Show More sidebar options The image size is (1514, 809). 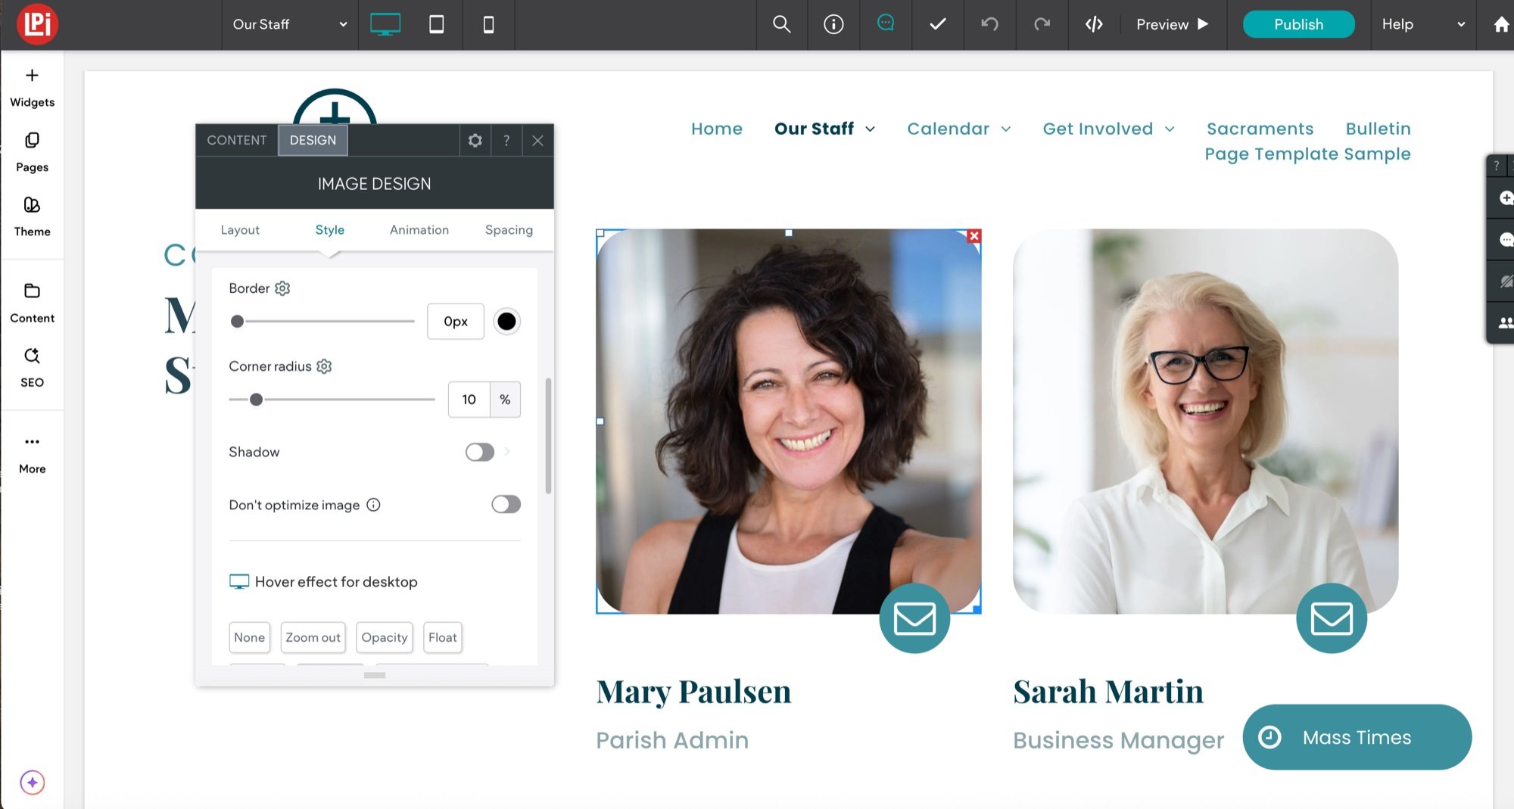coord(32,454)
